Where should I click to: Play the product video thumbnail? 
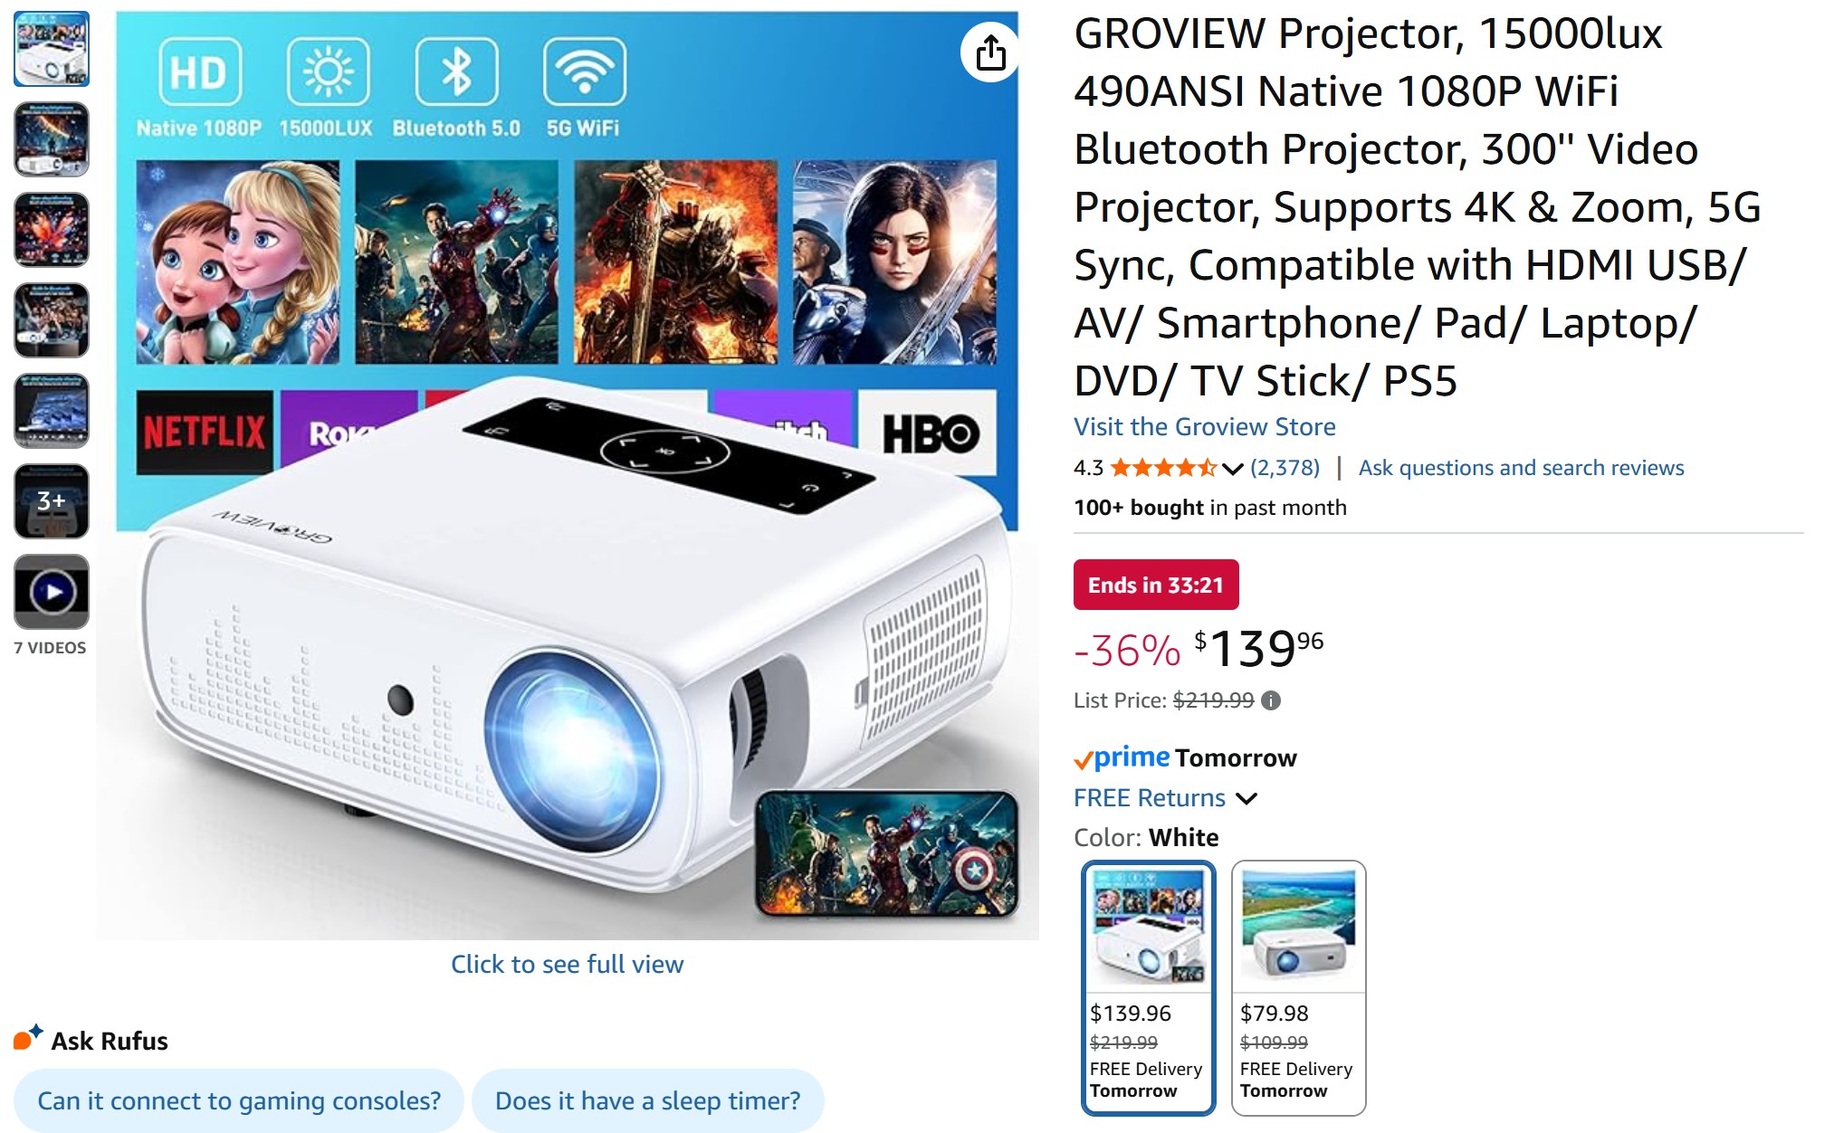click(x=52, y=592)
